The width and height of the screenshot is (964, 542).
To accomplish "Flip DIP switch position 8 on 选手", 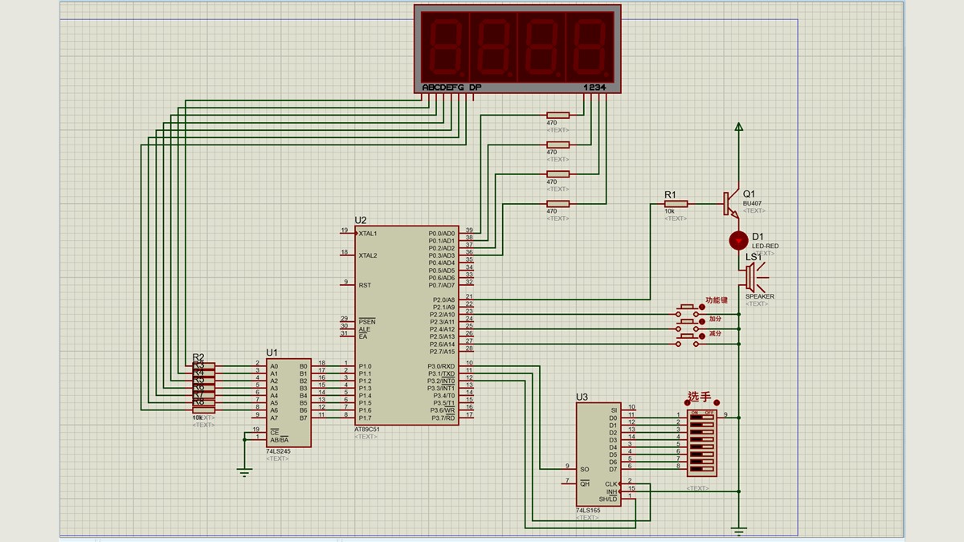I will [x=701, y=469].
